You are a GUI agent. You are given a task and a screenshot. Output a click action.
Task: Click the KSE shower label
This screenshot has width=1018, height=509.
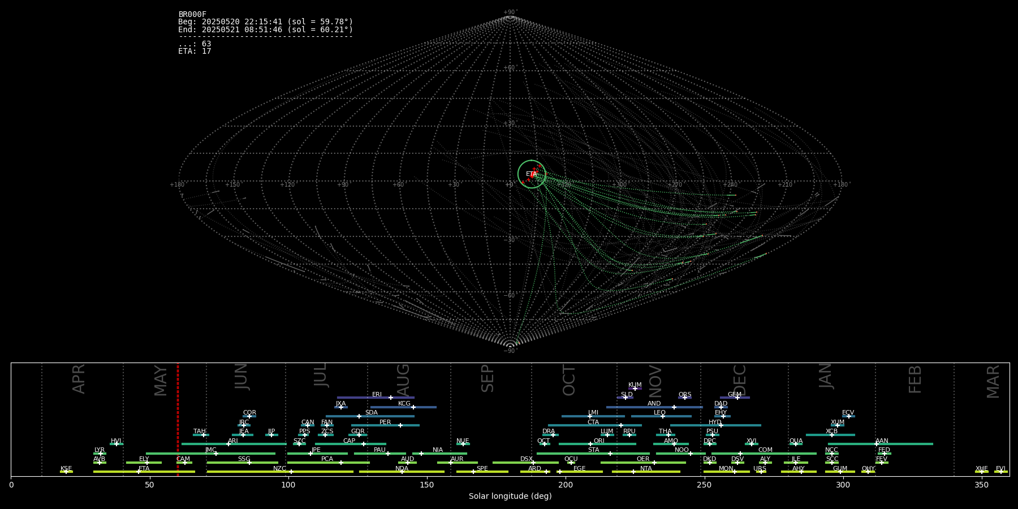[x=66, y=468]
